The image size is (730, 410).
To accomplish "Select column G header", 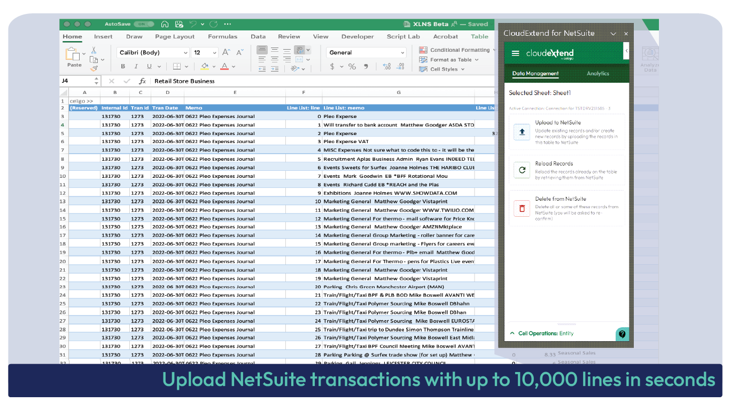I will (398, 93).
